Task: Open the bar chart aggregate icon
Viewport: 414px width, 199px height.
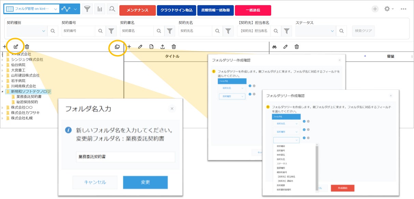Action: pos(100,9)
